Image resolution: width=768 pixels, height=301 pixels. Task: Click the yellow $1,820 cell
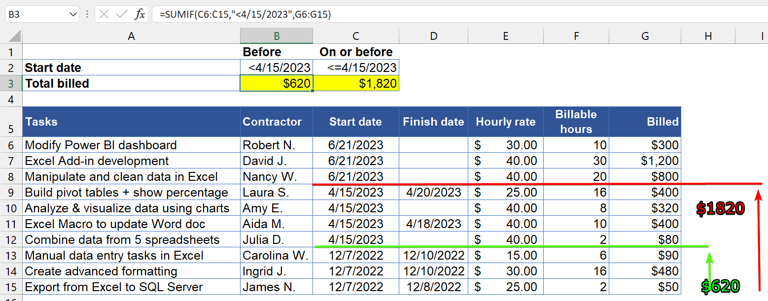356,83
